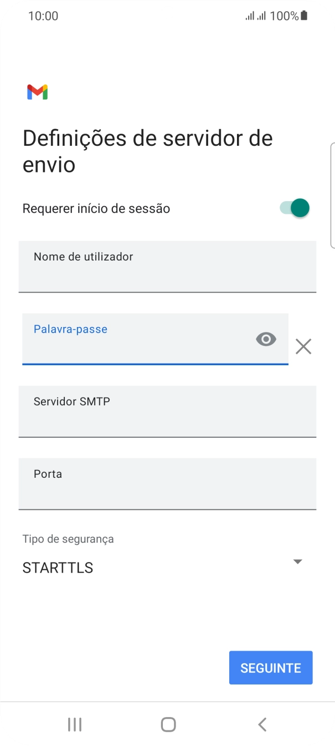Click the Gmail app icon
The height and width of the screenshot is (746, 335).
pyautogui.click(x=37, y=91)
